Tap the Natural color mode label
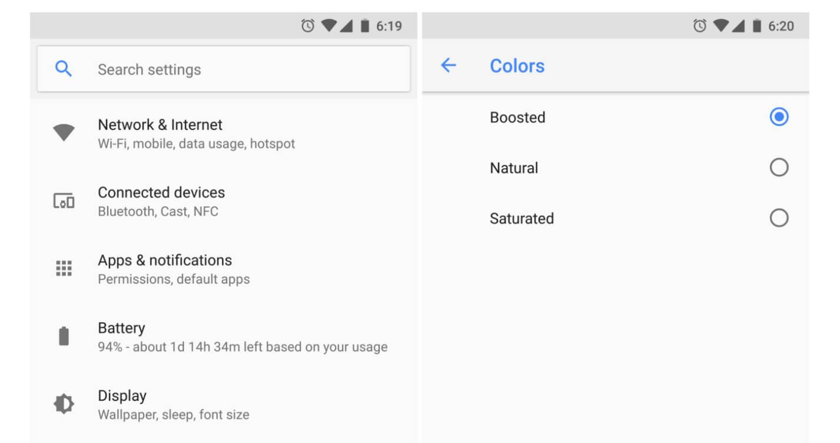This screenshot has height=443, width=840. click(x=514, y=168)
